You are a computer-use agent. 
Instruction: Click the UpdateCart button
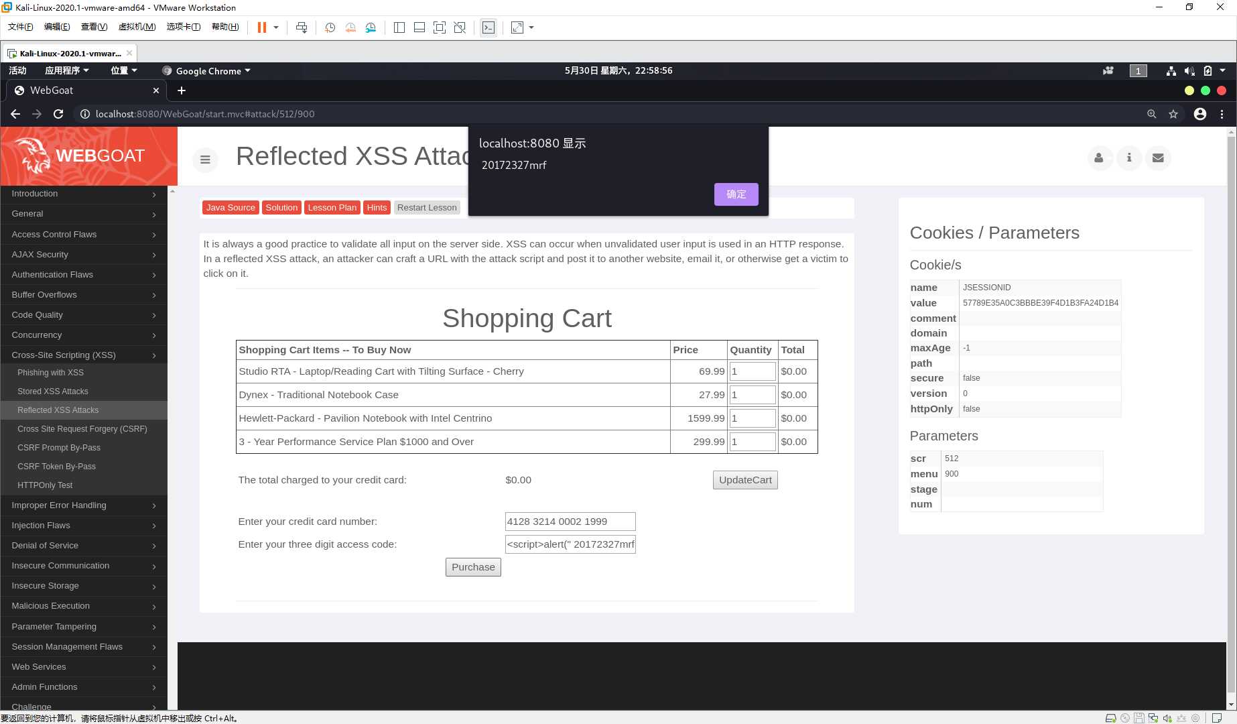click(x=745, y=480)
